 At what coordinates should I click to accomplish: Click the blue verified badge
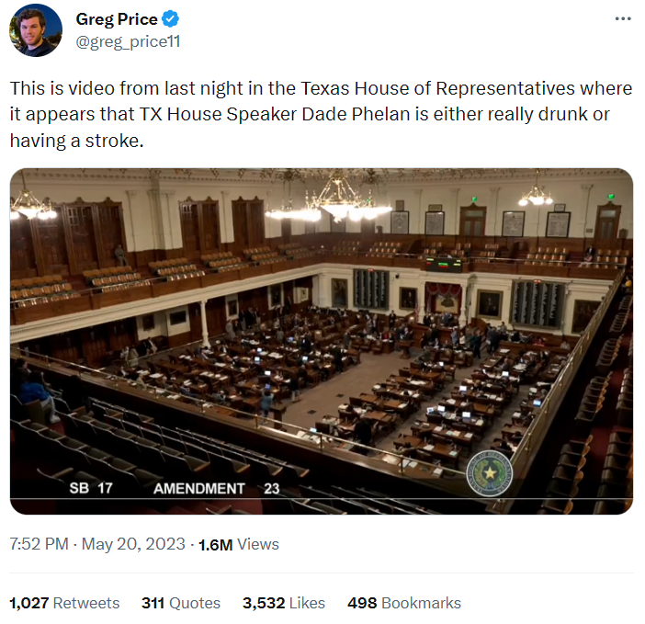click(170, 19)
